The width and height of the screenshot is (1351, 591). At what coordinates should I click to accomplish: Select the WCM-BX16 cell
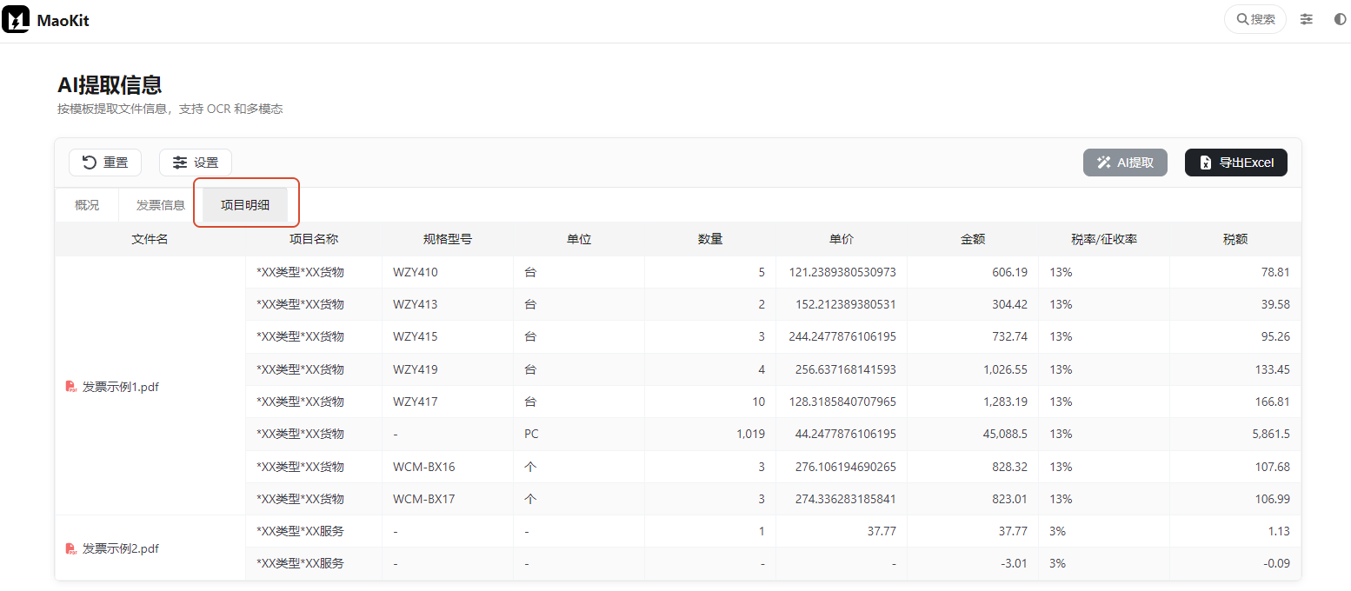(x=448, y=467)
